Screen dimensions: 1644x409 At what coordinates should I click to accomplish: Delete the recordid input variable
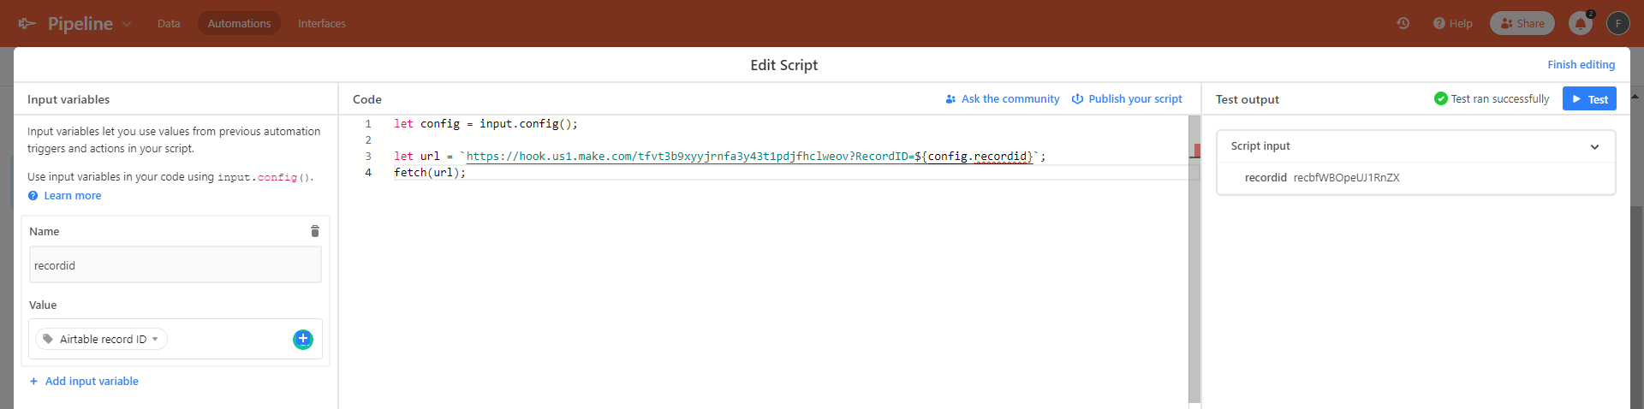point(315,231)
